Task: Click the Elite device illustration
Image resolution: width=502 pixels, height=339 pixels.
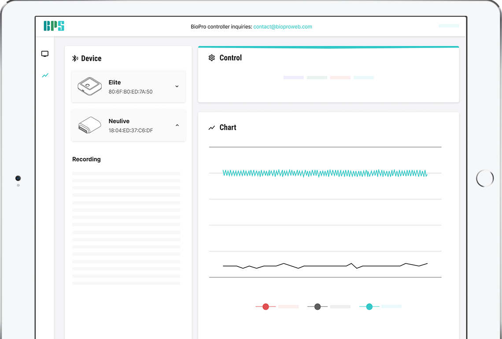Action: 90,86
